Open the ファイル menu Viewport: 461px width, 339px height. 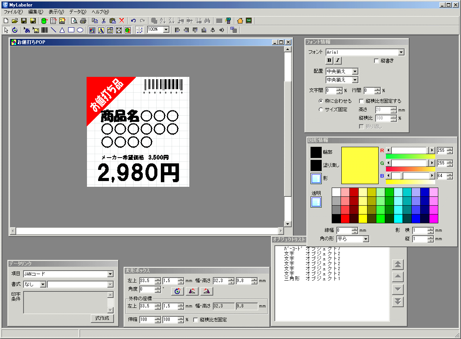tap(13, 12)
